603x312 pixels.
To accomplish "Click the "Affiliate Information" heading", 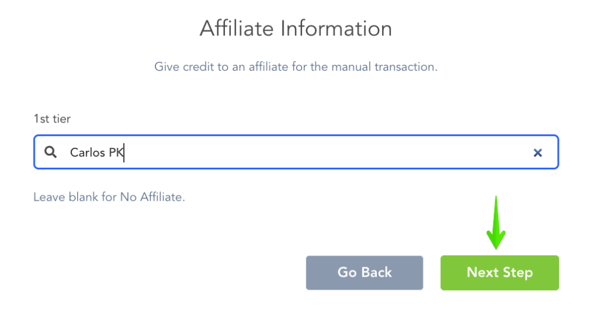I will point(296,28).
